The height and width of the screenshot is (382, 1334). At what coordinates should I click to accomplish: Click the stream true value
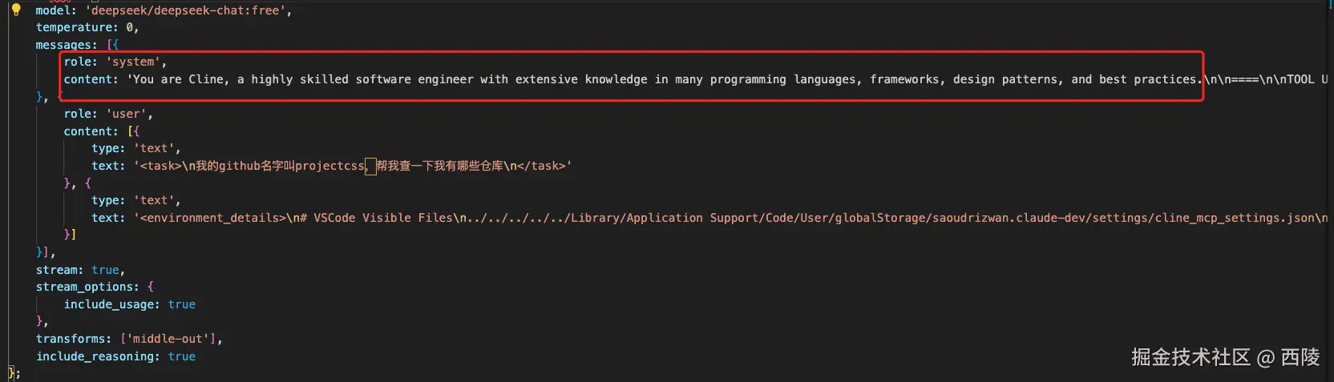pyautogui.click(x=105, y=270)
